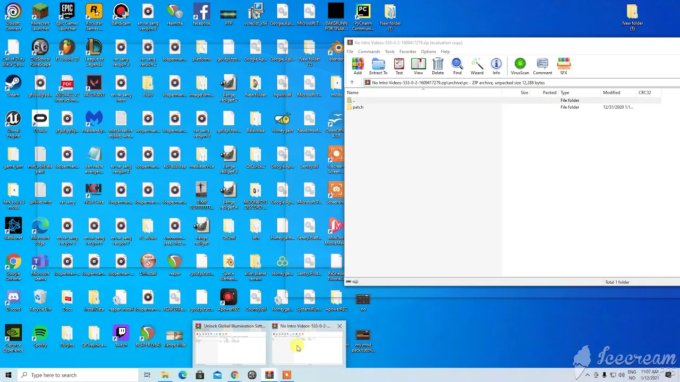Open the Favorites menu in WinRAR
This screenshot has width=680, height=382.
pos(407,51)
